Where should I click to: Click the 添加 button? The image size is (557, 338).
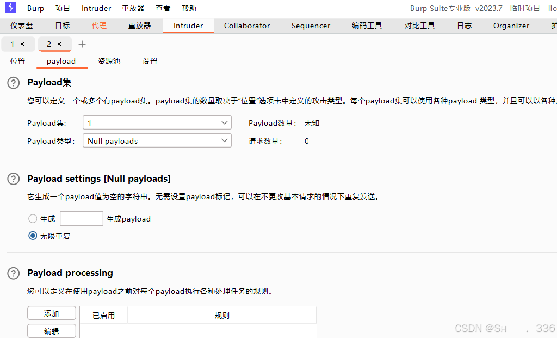point(52,313)
